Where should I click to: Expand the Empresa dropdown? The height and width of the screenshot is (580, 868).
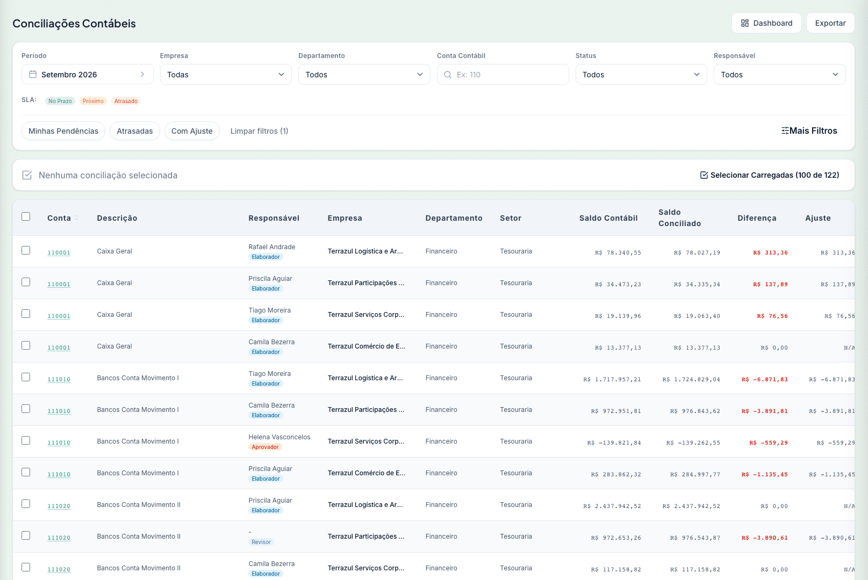click(x=226, y=75)
